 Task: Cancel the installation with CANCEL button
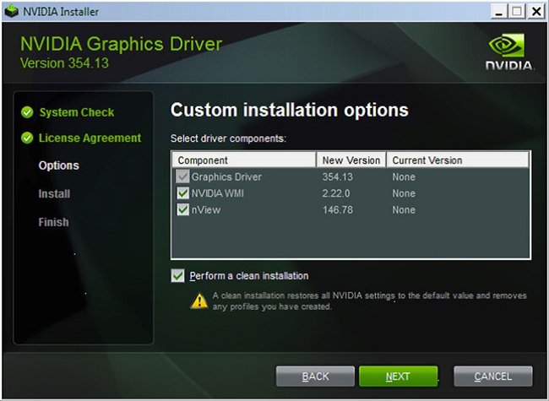point(492,377)
